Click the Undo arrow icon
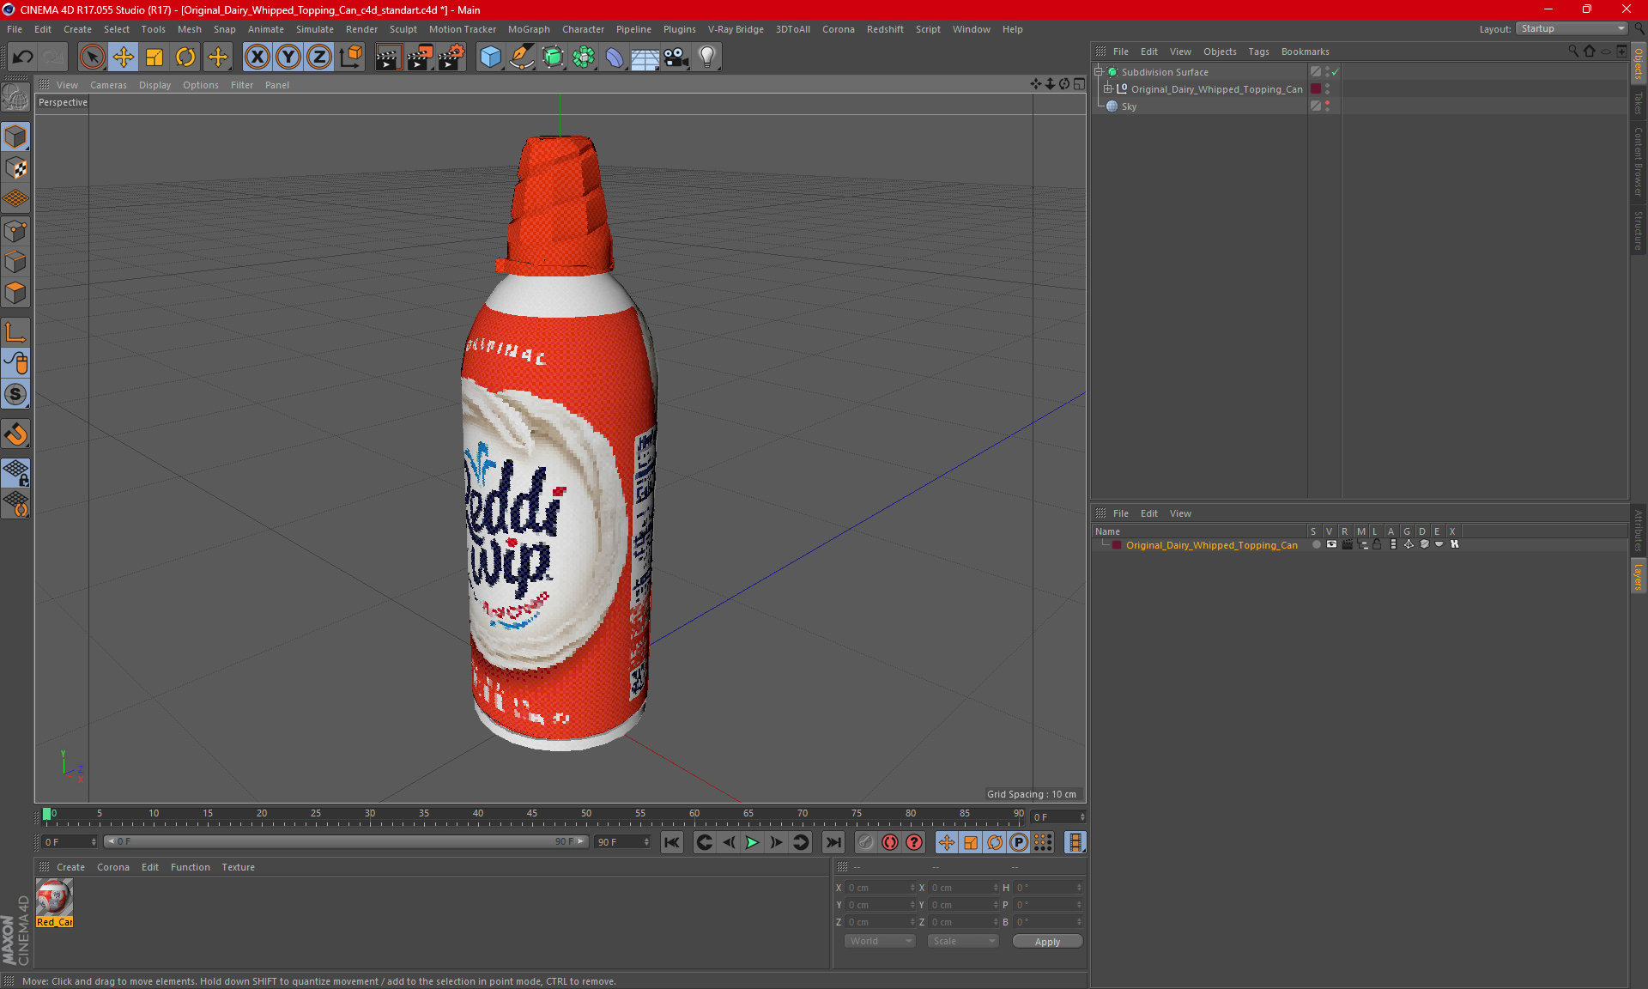Image resolution: width=1648 pixels, height=989 pixels. coord(23,58)
